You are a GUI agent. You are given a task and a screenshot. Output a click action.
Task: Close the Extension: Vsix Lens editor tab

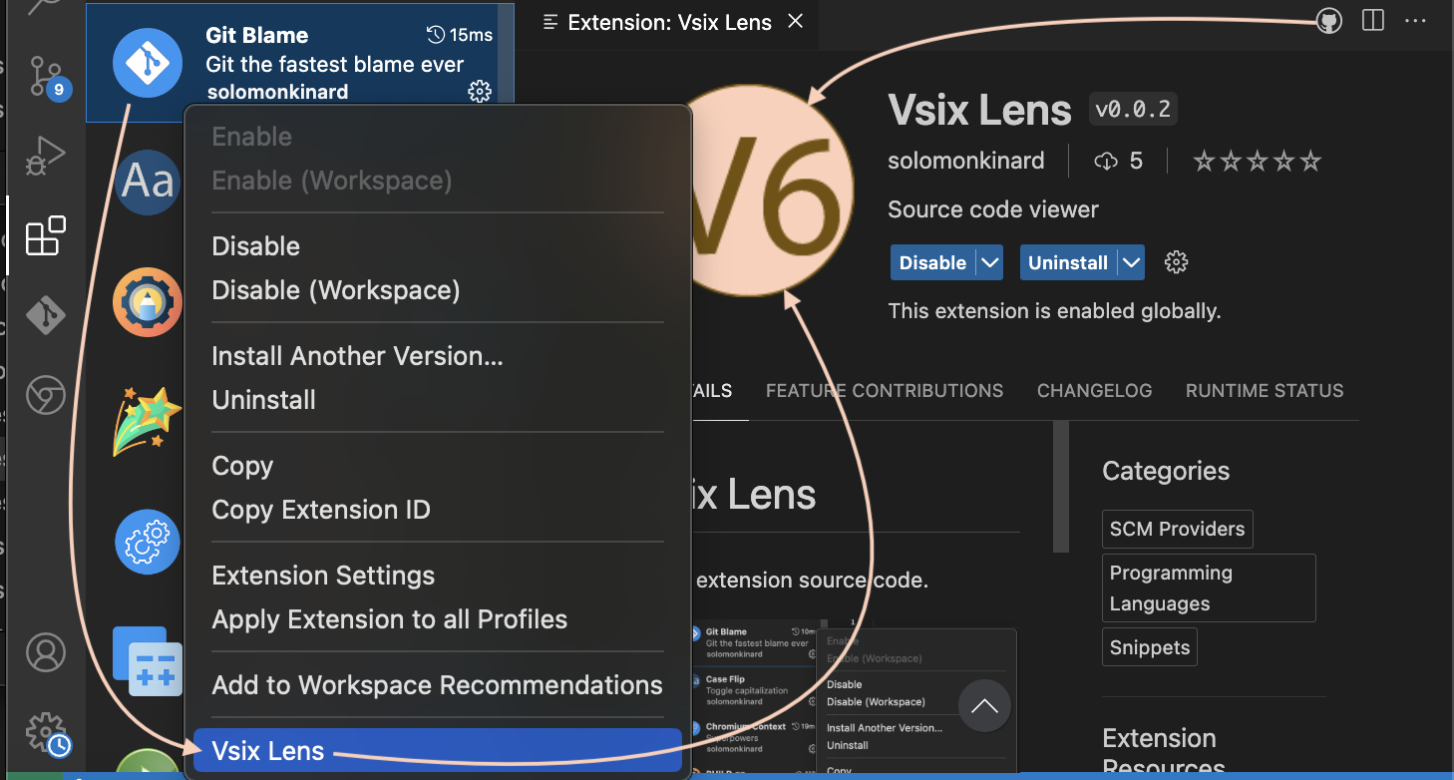click(795, 21)
